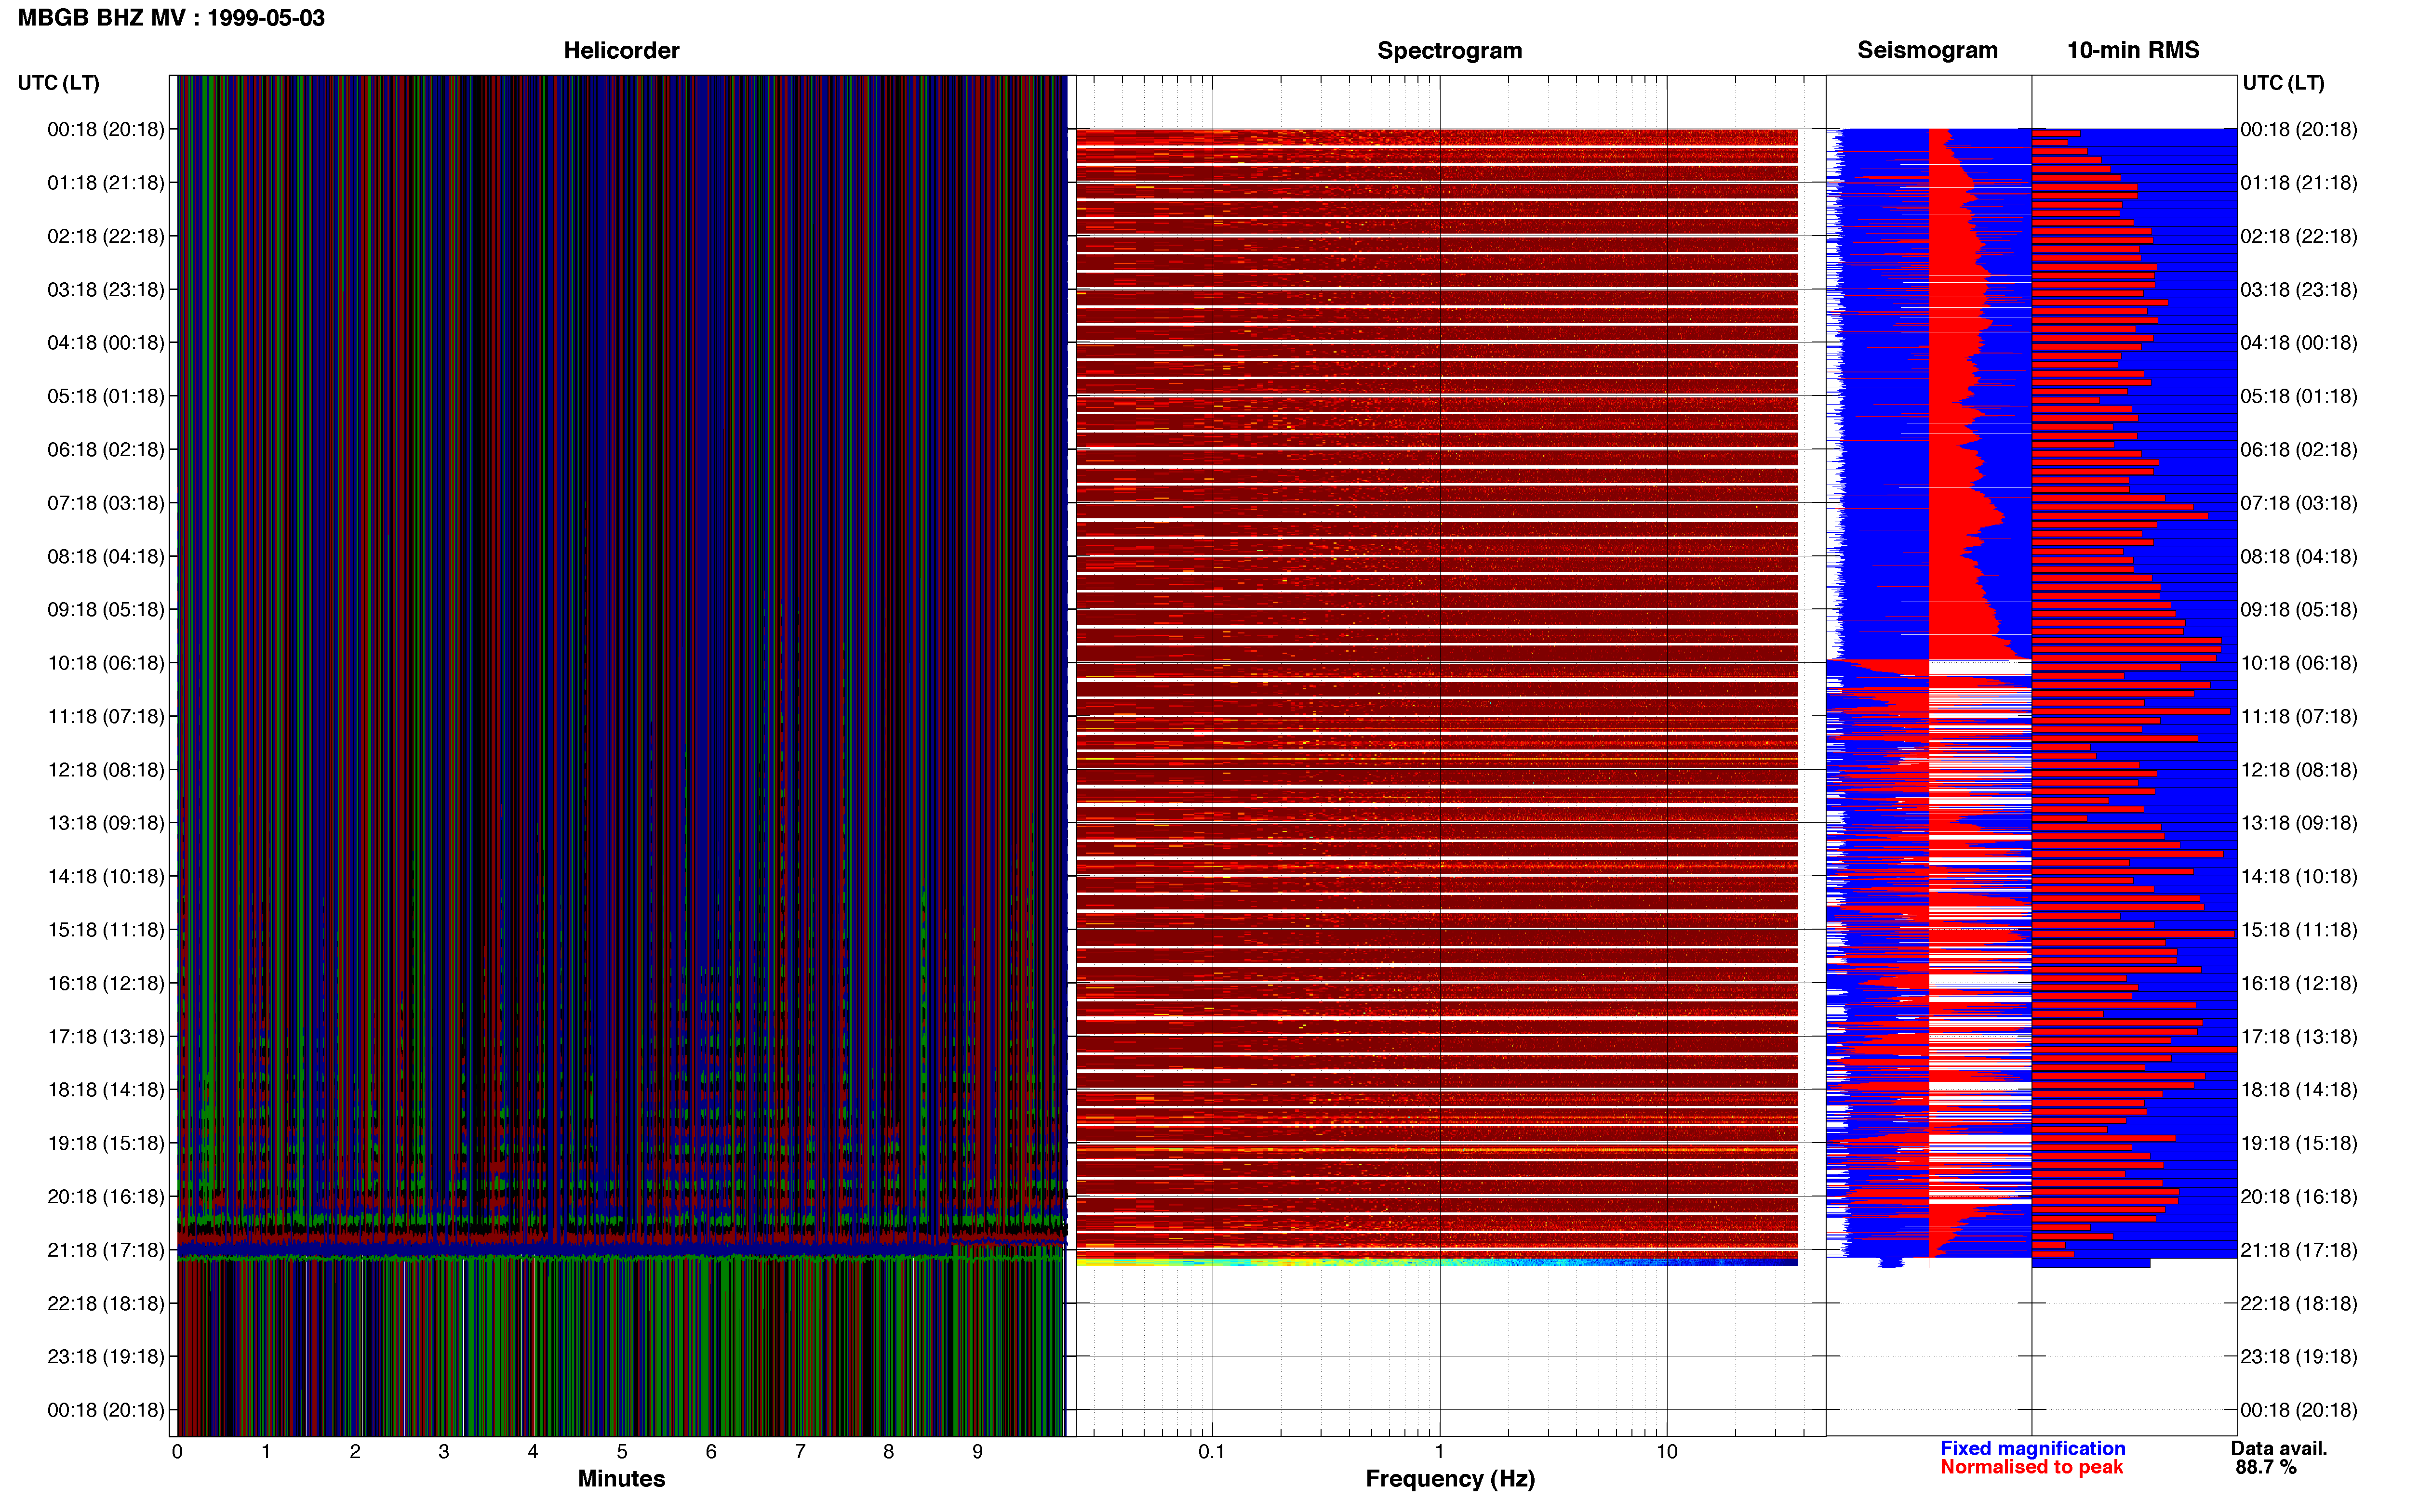The width and height of the screenshot is (2419, 1512).
Task: Click the red 'Normalised to peak' legend text
Action: tap(2031, 1468)
